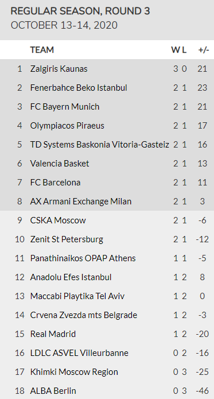Open Zenit St Petersburg team link
The width and height of the screenshot is (214, 399).
[67, 239]
